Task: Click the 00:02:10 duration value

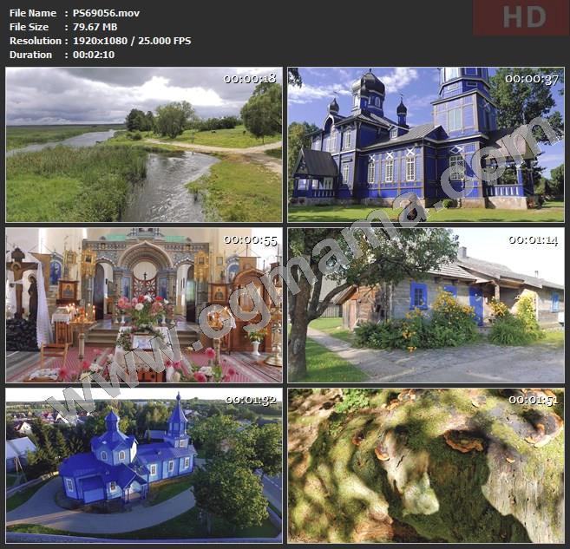Action: click(94, 55)
